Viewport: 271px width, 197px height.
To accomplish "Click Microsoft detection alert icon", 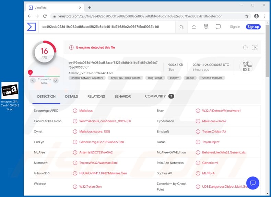I will coord(75,163).
